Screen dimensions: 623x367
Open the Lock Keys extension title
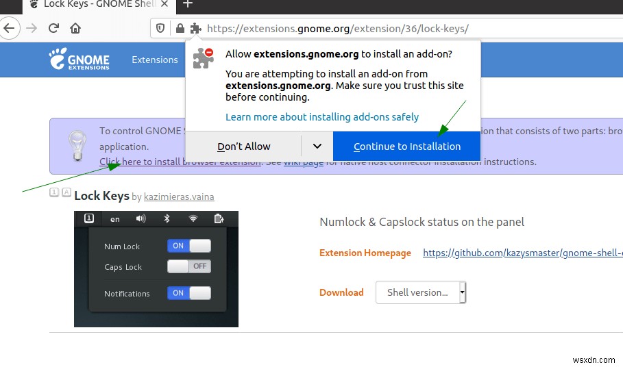point(101,196)
